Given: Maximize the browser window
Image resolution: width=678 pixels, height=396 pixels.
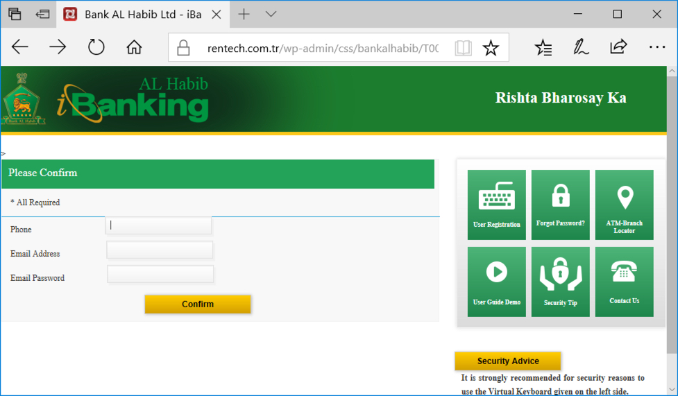Looking at the screenshot, I should (x=618, y=14).
